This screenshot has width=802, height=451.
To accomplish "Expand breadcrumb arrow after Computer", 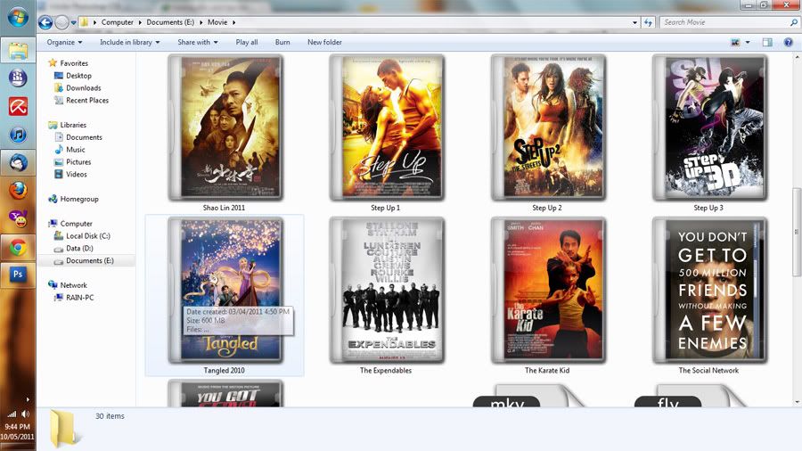I will click(x=140, y=22).
